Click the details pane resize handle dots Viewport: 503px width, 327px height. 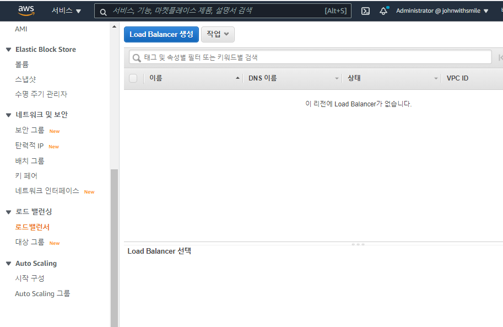pos(358,244)
